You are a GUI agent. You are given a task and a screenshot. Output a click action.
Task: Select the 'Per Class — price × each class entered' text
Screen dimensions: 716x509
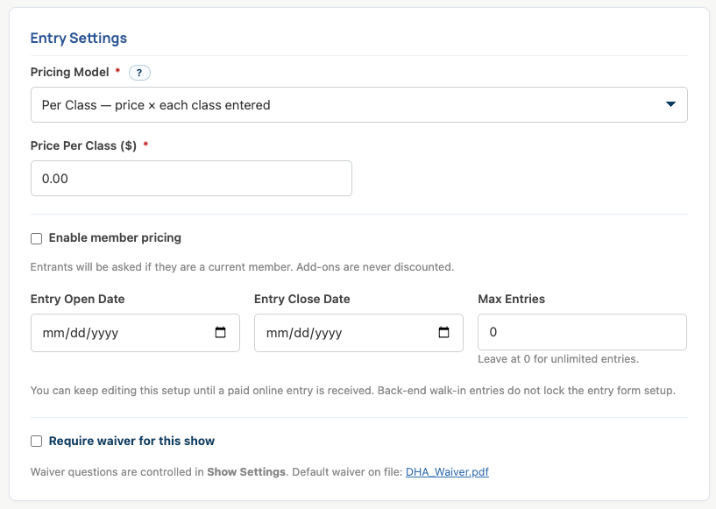click(x=156, y=105)
